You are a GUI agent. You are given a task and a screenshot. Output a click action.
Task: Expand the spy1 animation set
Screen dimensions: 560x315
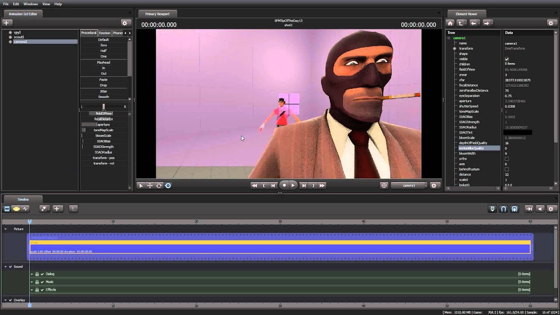click(x=10, y=32)
